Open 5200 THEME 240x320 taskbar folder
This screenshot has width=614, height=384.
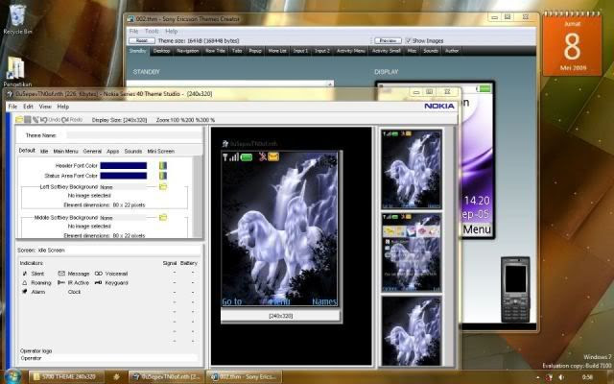[66, 377]
